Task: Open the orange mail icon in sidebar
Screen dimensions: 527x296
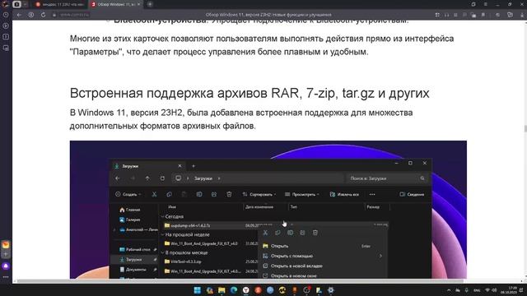Action: [x=6, y=245]
